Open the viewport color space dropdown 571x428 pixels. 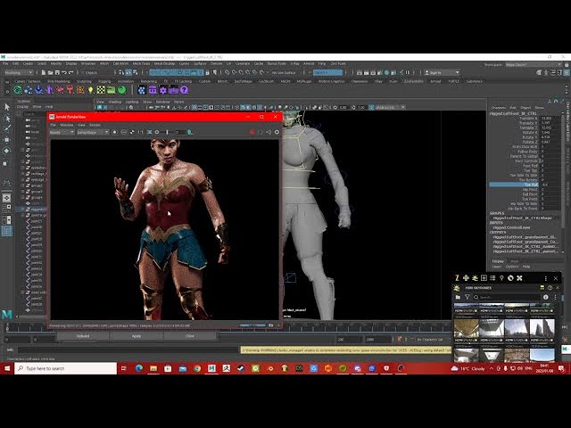pyautogui.click(x=391, y=107)
